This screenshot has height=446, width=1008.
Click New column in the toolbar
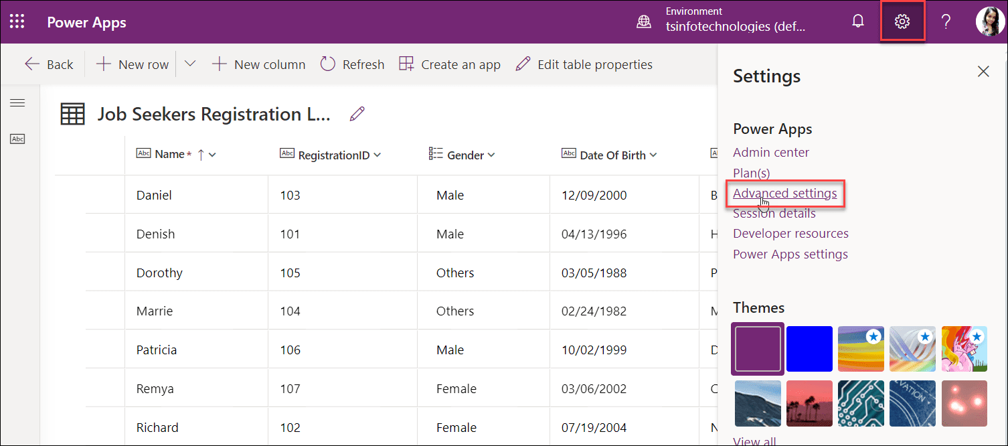tap(258, 64)
